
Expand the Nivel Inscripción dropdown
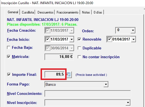click(128, 103)
